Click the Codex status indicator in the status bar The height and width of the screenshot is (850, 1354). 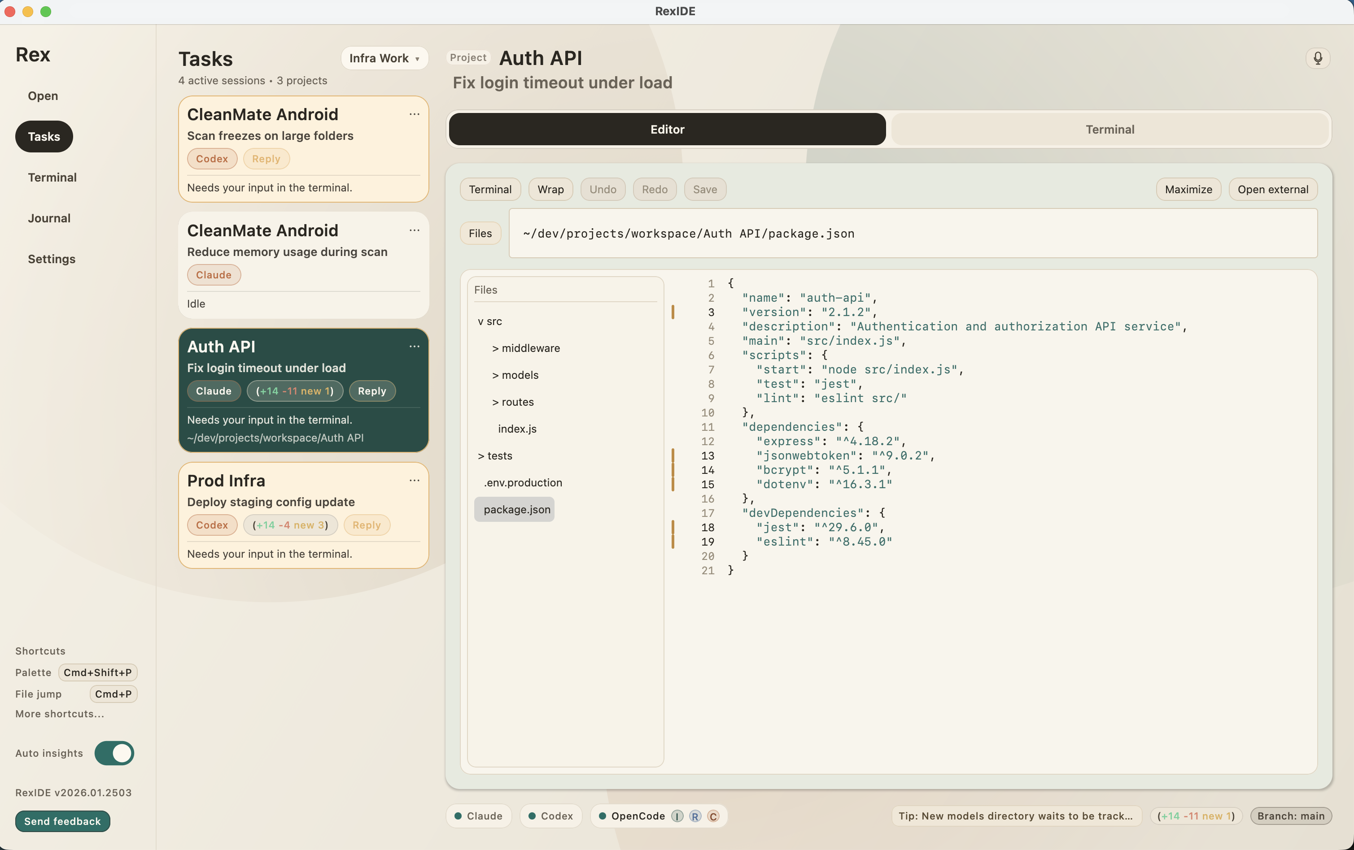tap(550, 816)
